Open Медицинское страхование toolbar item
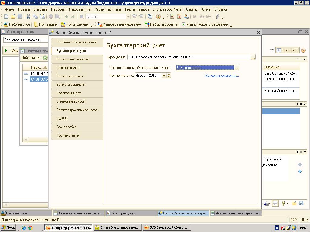310x232 pixels. 205,24
